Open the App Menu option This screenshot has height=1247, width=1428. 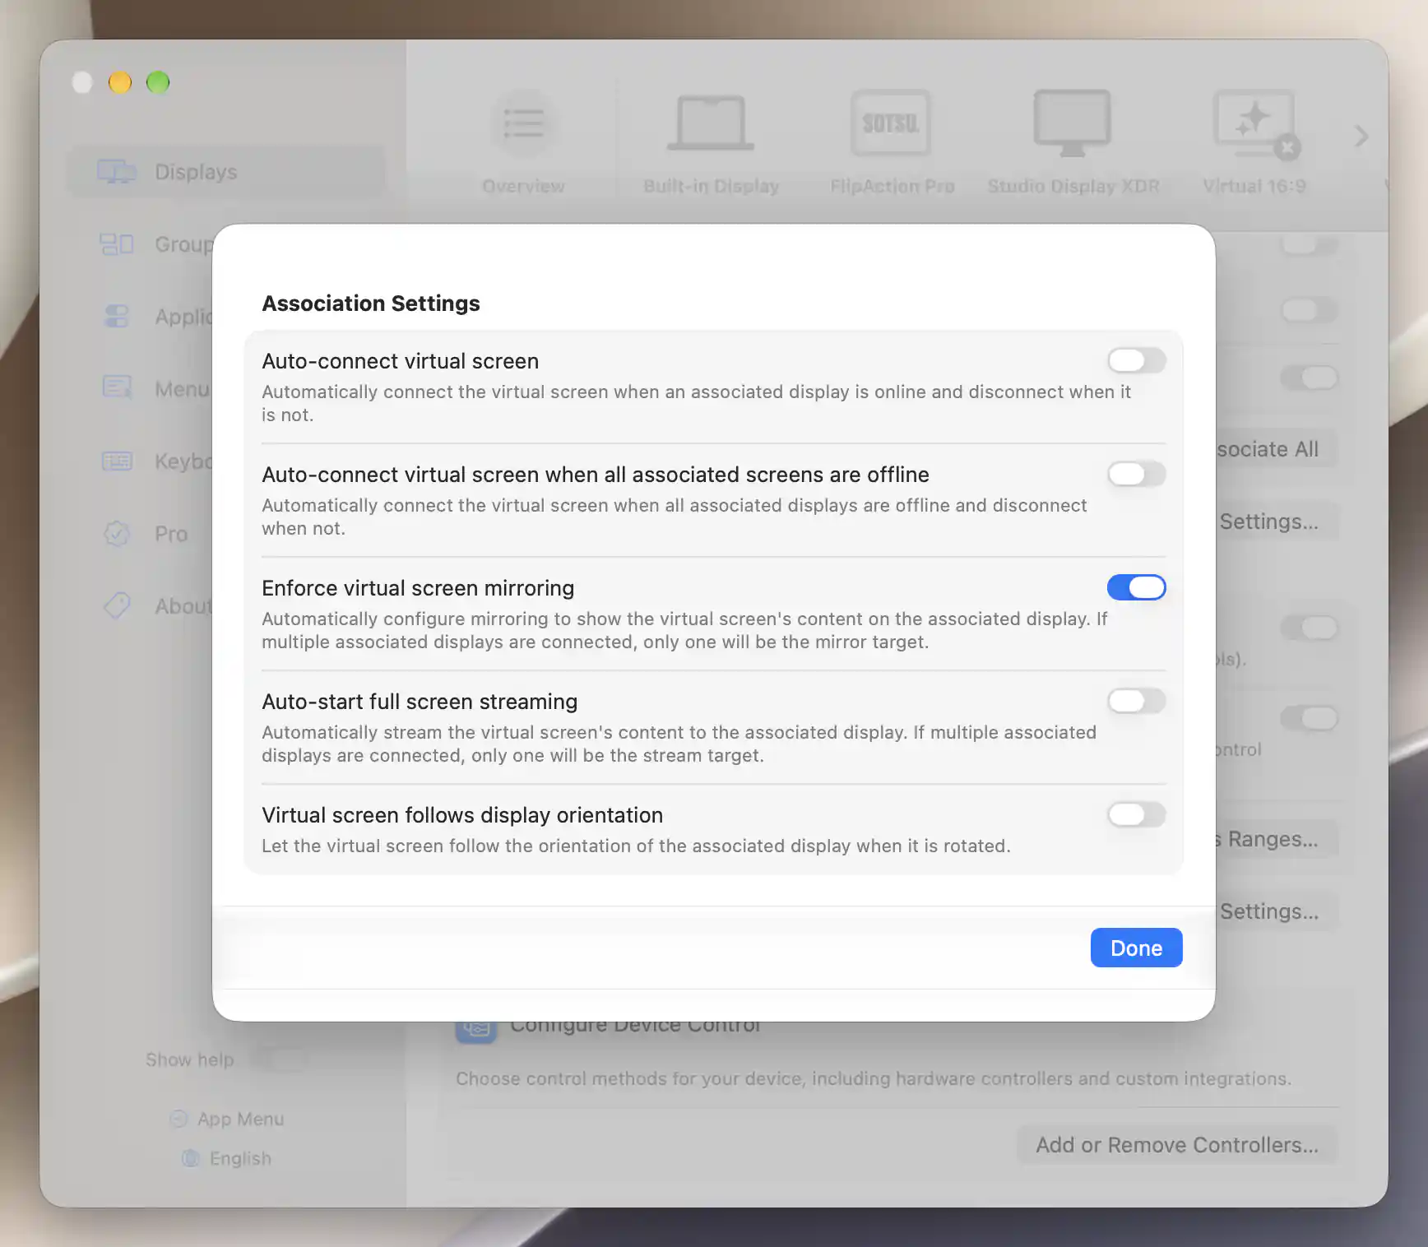click(227, 1119)
